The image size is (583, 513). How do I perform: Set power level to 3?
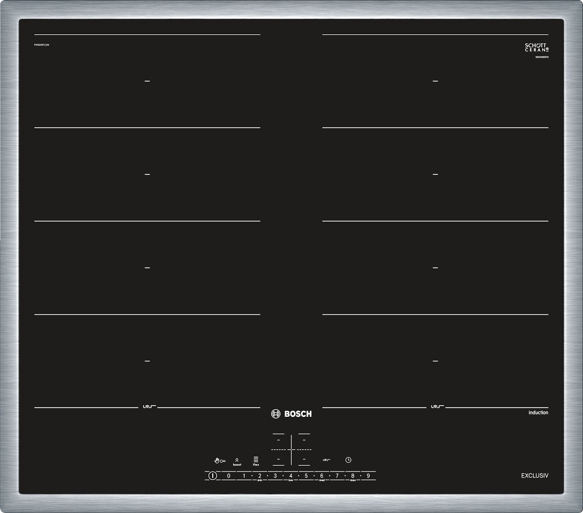275,476
